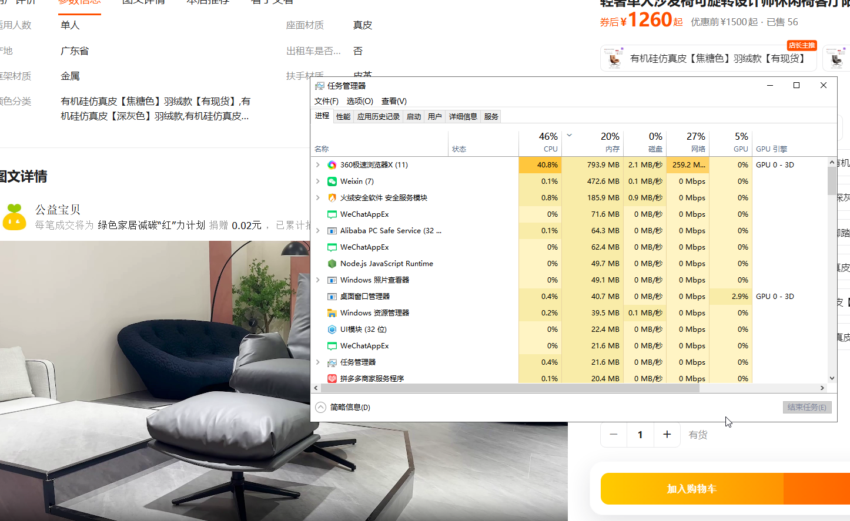The image size is (850, 521).
Task: Select the 任务管理器 entry's icon
Action: [x=332, y=362]
